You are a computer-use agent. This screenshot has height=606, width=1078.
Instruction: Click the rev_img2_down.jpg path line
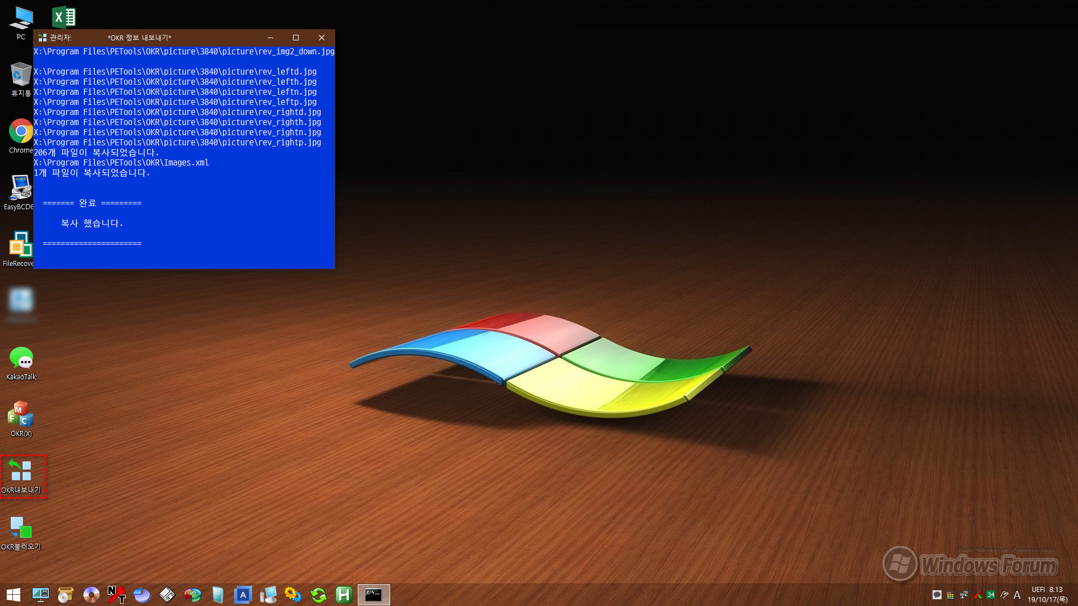click(184, 52)
